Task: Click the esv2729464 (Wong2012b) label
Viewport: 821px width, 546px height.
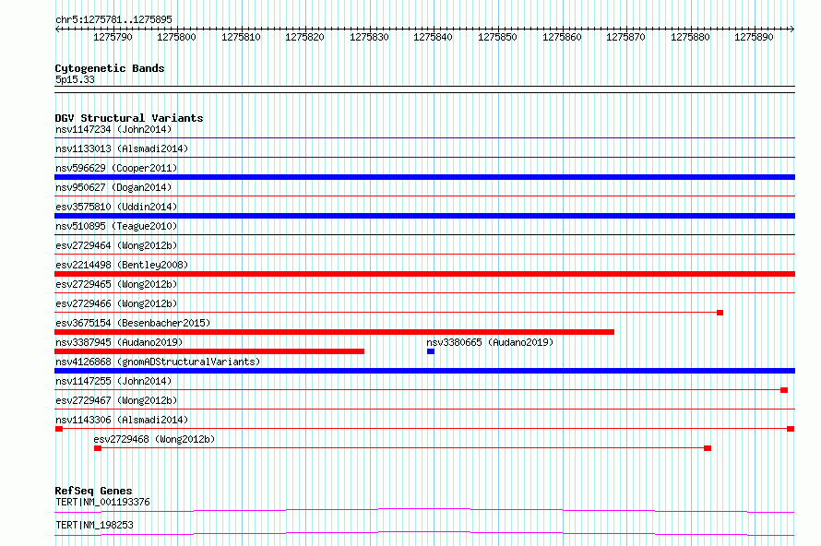Action: click(116, 245)
